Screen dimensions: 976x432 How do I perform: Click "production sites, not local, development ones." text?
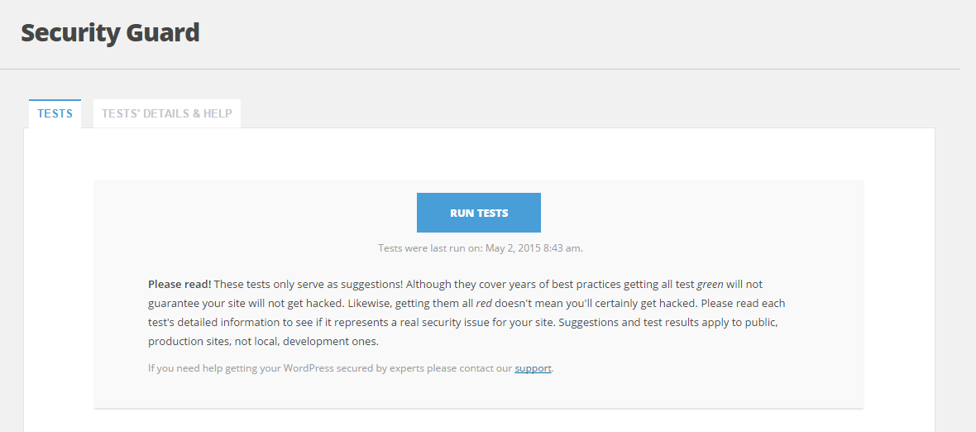[263, 342]
